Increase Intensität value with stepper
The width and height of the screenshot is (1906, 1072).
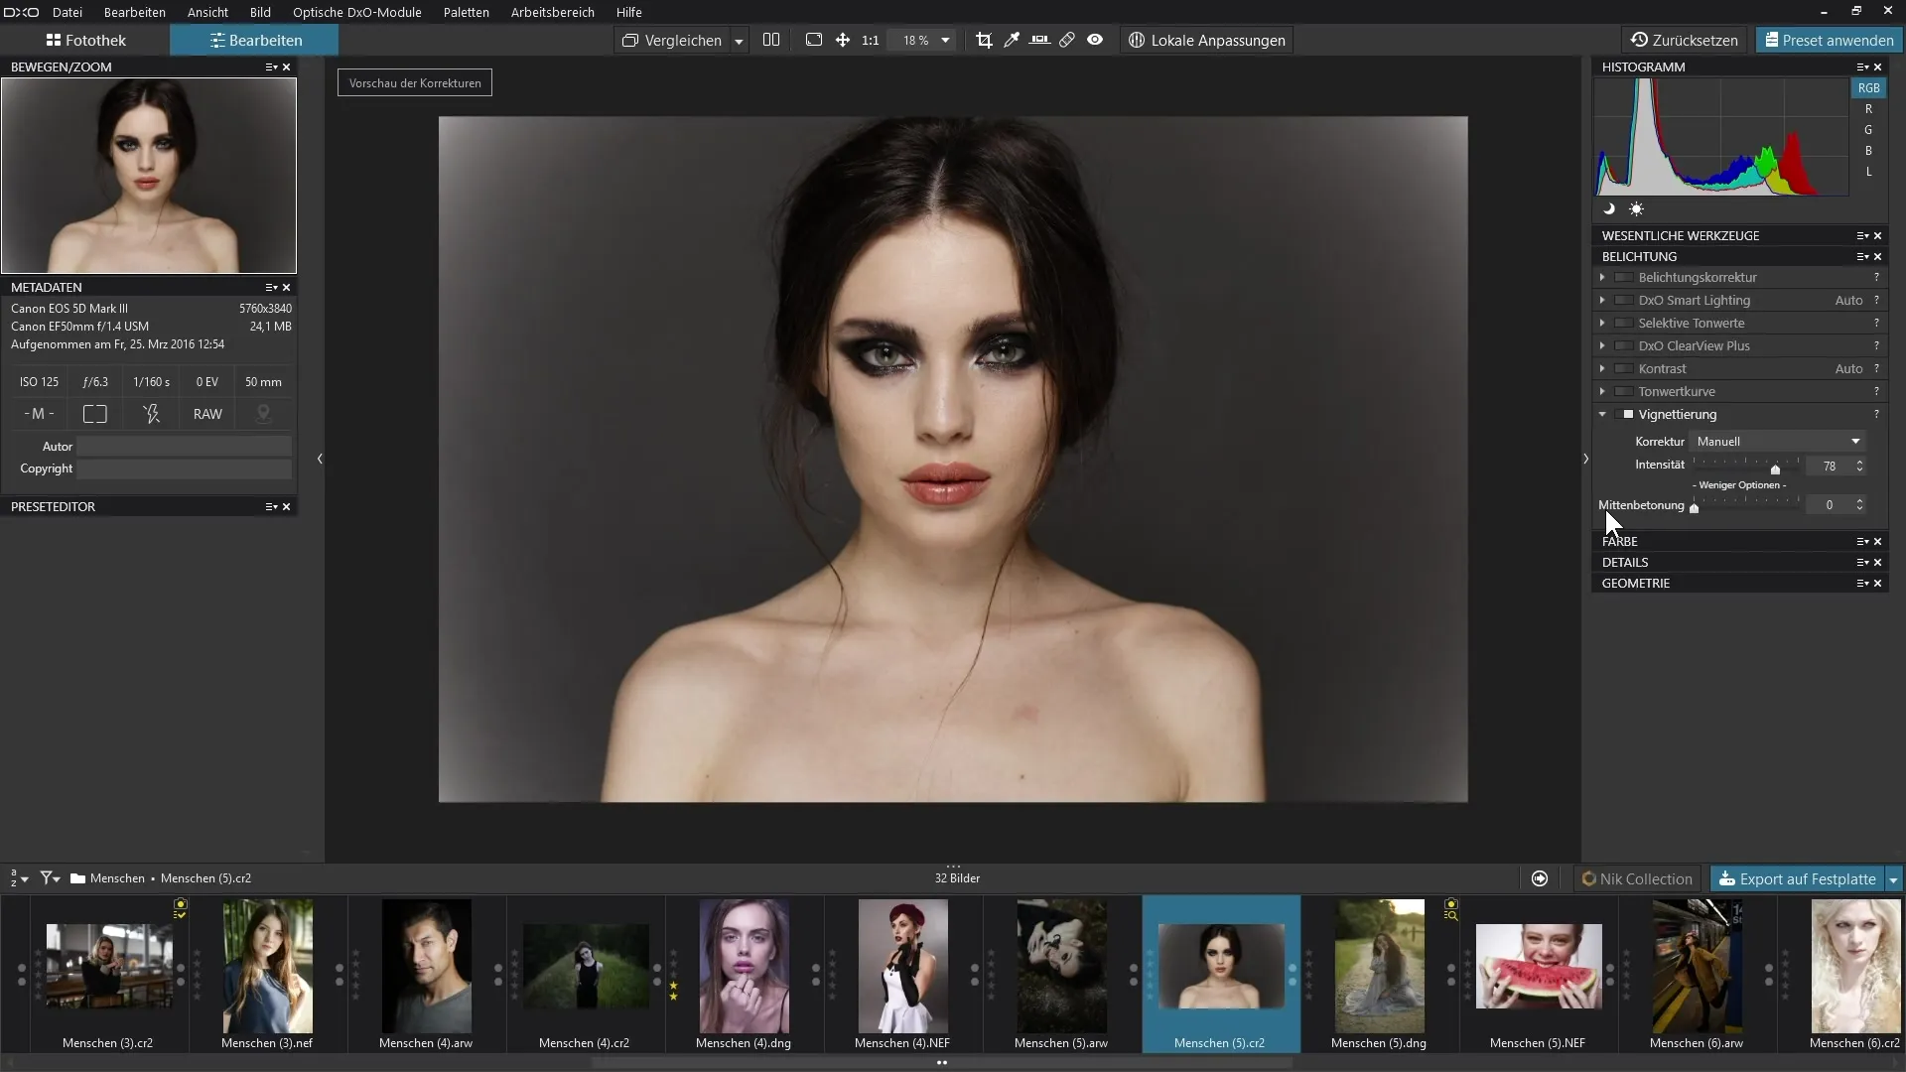pyautogui.click(x=1859, y=462)
